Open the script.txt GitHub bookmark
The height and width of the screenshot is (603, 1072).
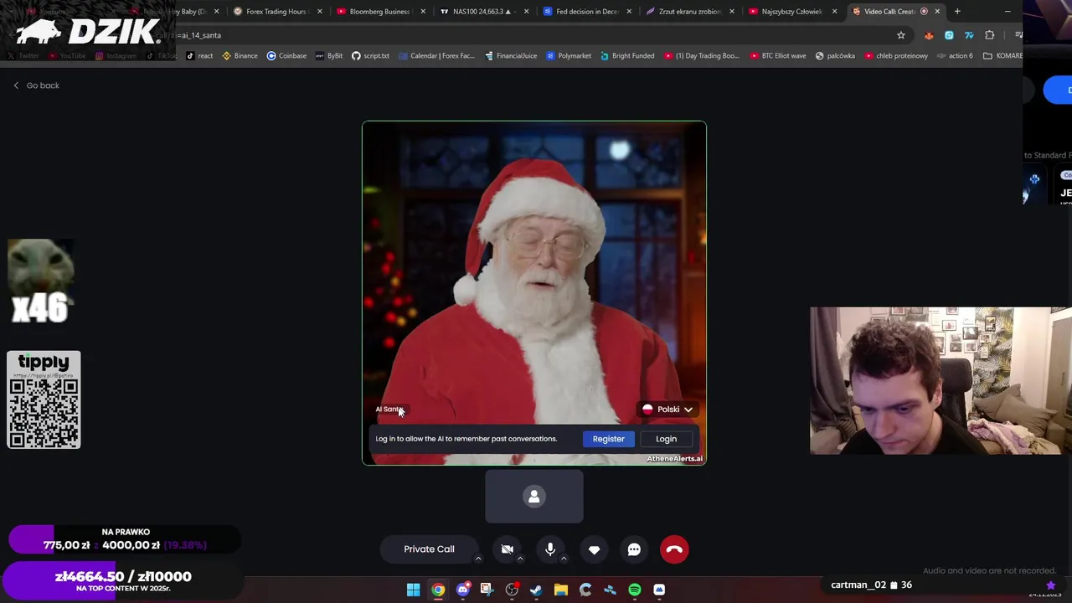tap(370, 56)
